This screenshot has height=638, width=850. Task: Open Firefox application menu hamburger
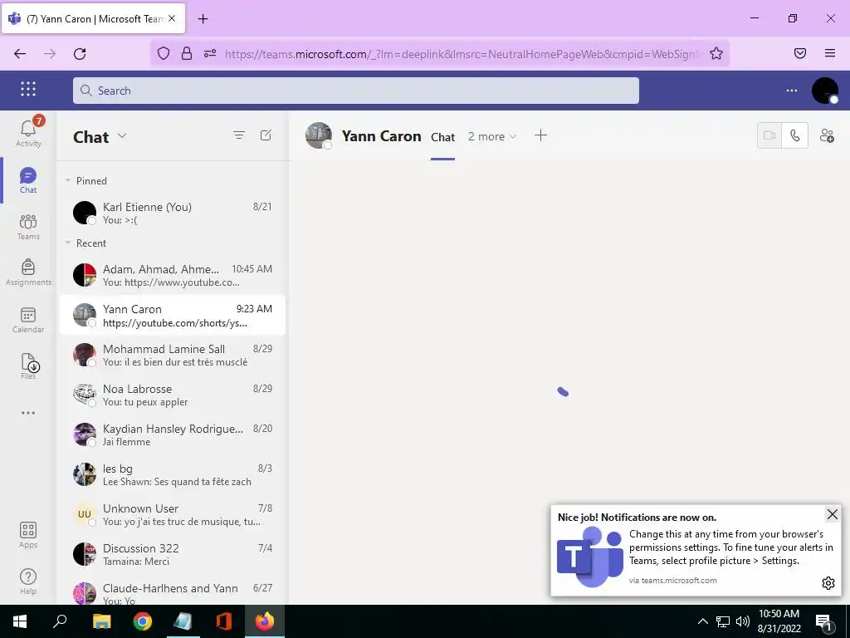(829, 53)
